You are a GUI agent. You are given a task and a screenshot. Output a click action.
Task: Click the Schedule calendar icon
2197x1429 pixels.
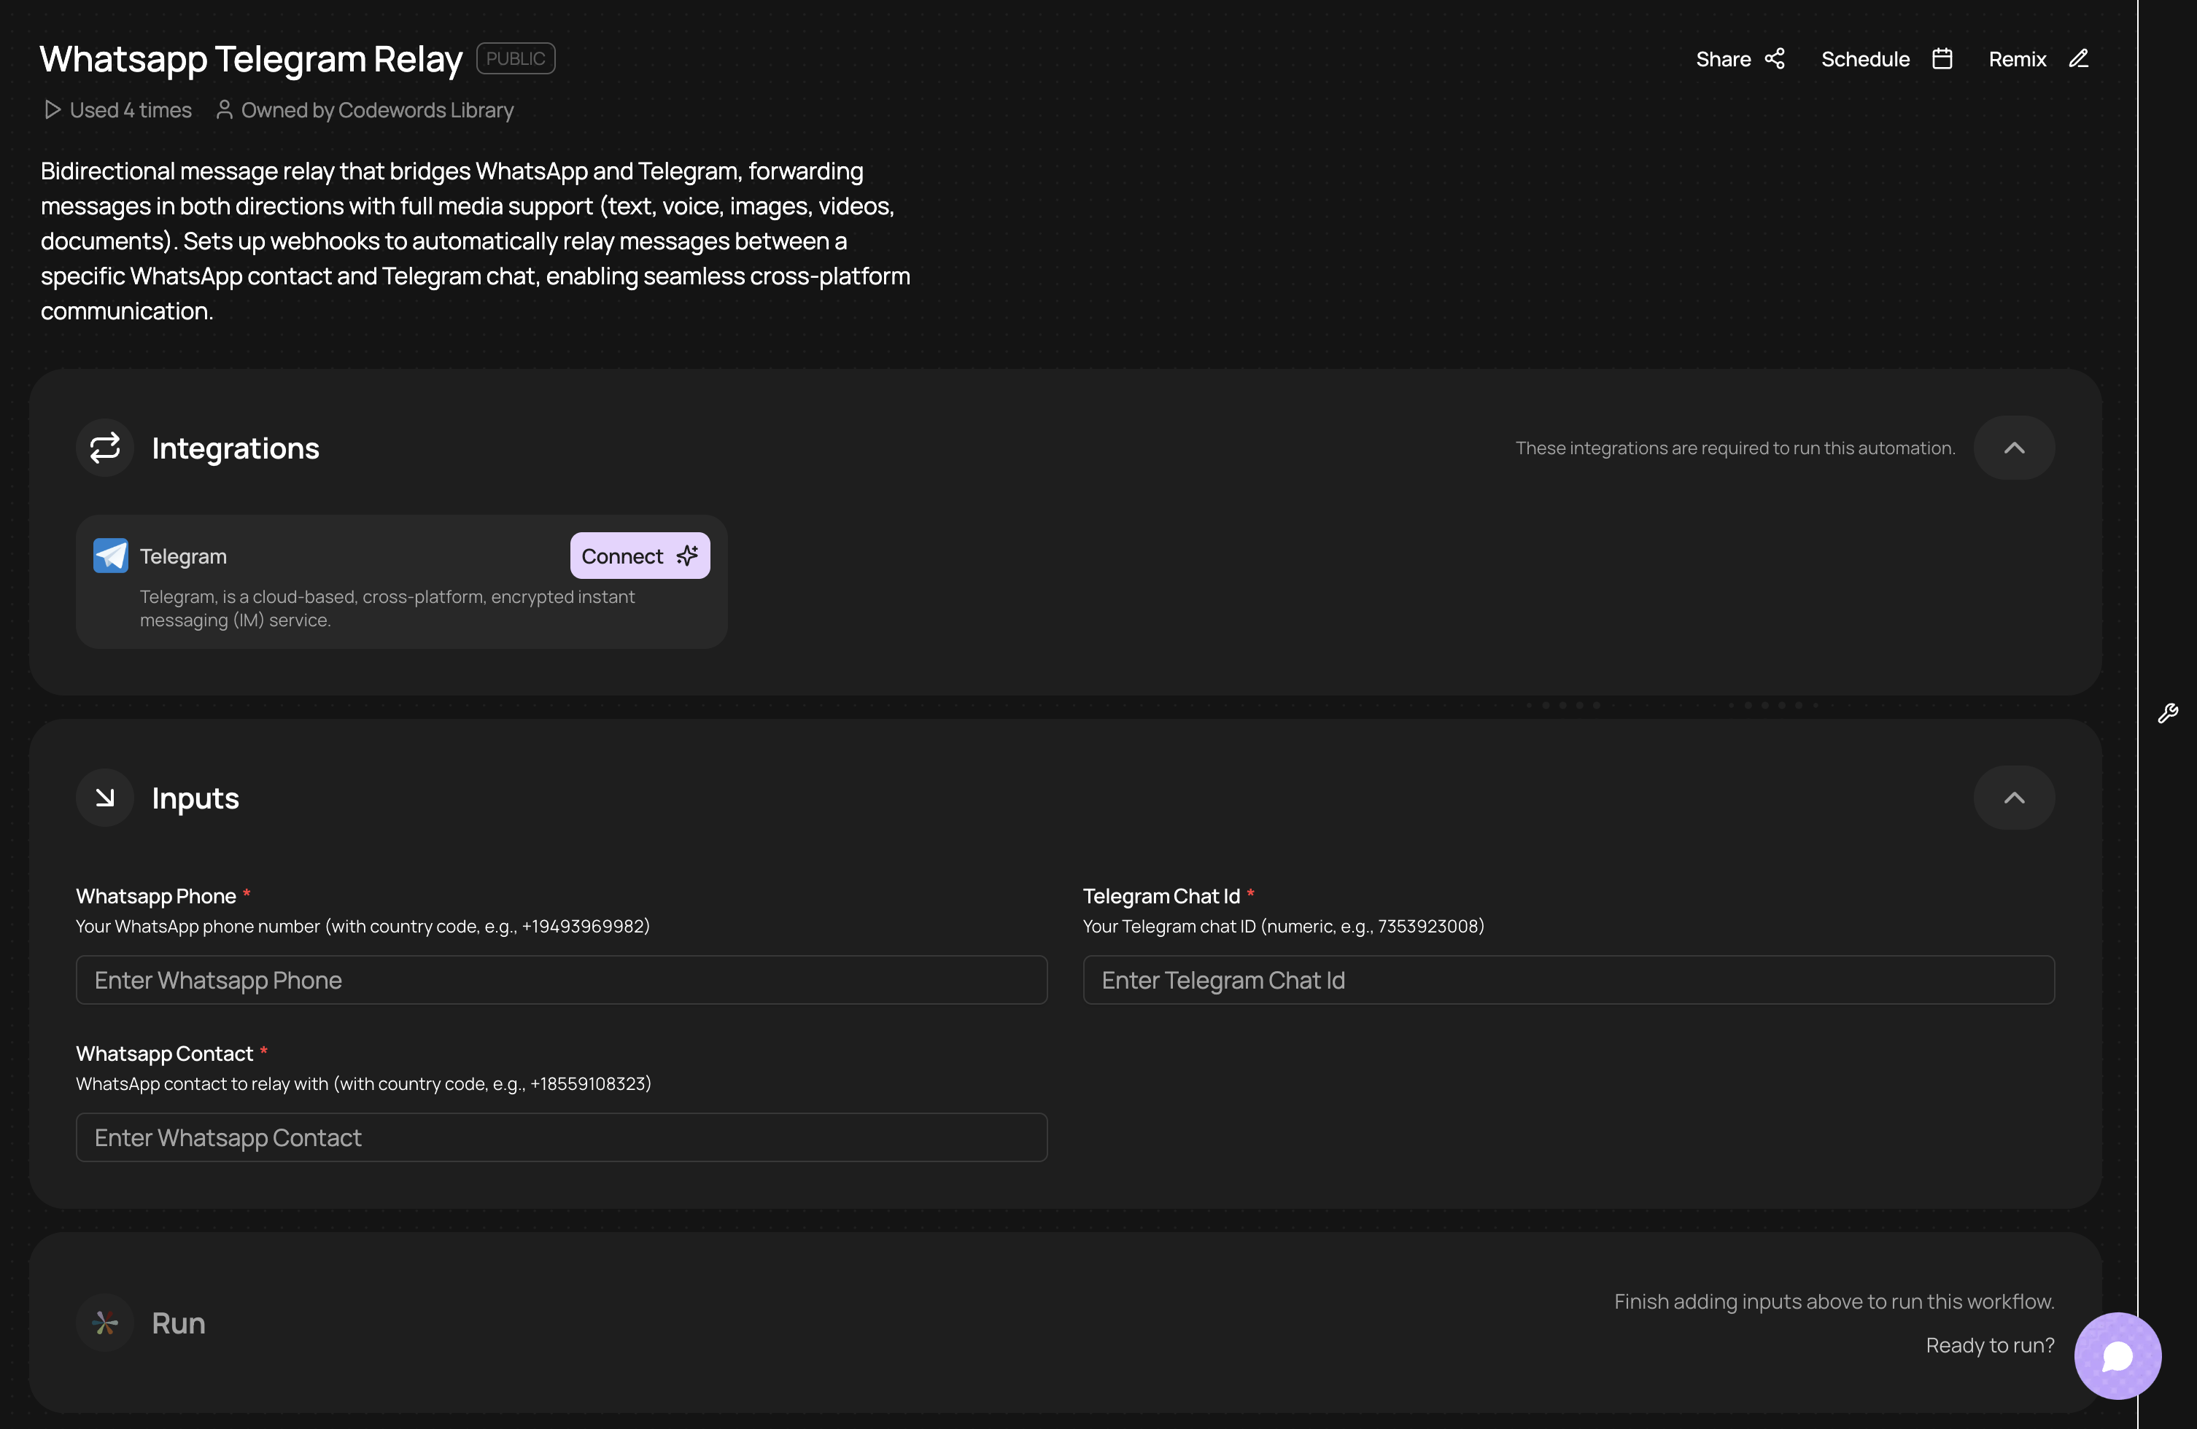[x=1942, y=59]
